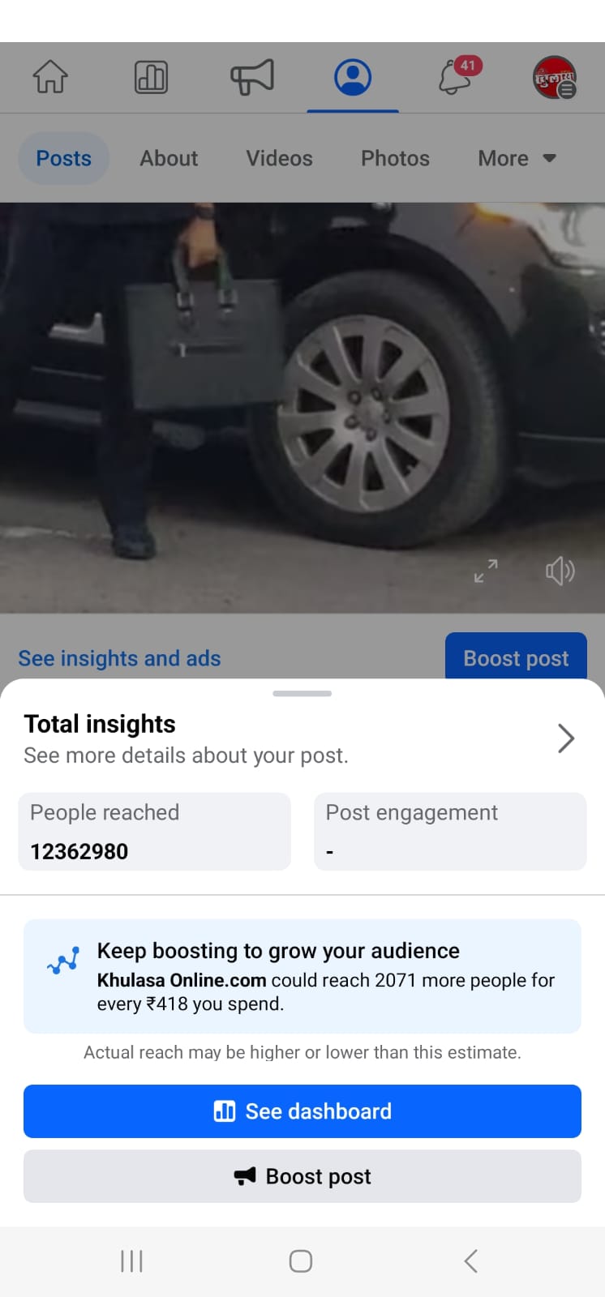This screenshot has height=1297, width=605.
Task: Open notifications bell with 41 badge
Action: tap(457, 77)
